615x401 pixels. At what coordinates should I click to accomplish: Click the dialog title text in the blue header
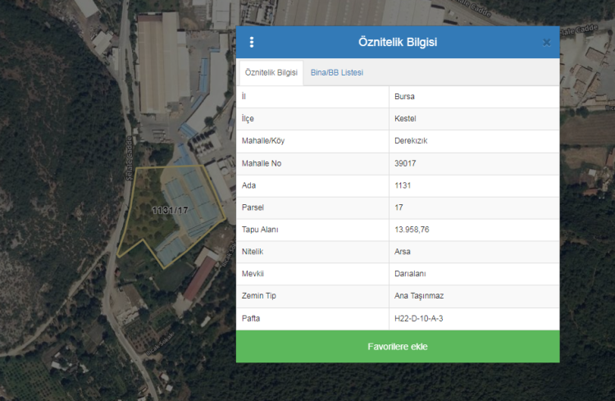click(x=398, y=43)
